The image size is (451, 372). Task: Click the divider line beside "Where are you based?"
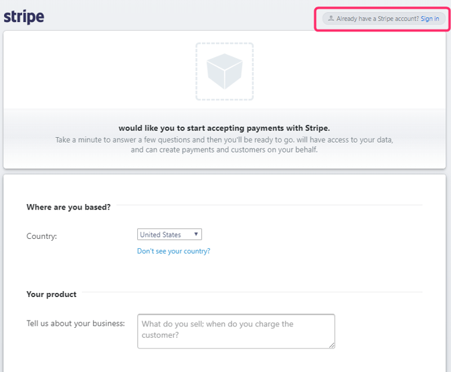coord(268,205)
